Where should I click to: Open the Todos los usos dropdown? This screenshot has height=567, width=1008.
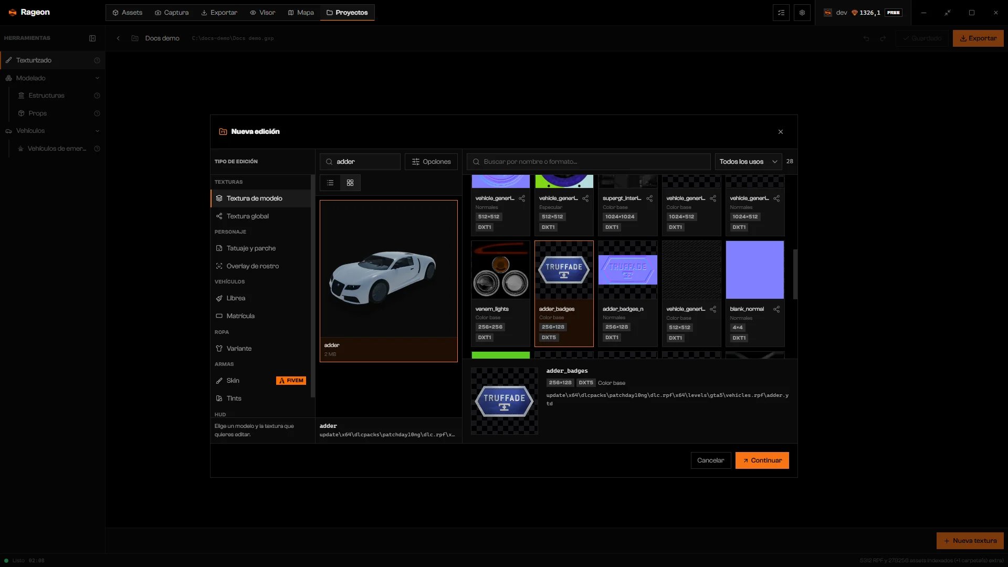(748, 162)
